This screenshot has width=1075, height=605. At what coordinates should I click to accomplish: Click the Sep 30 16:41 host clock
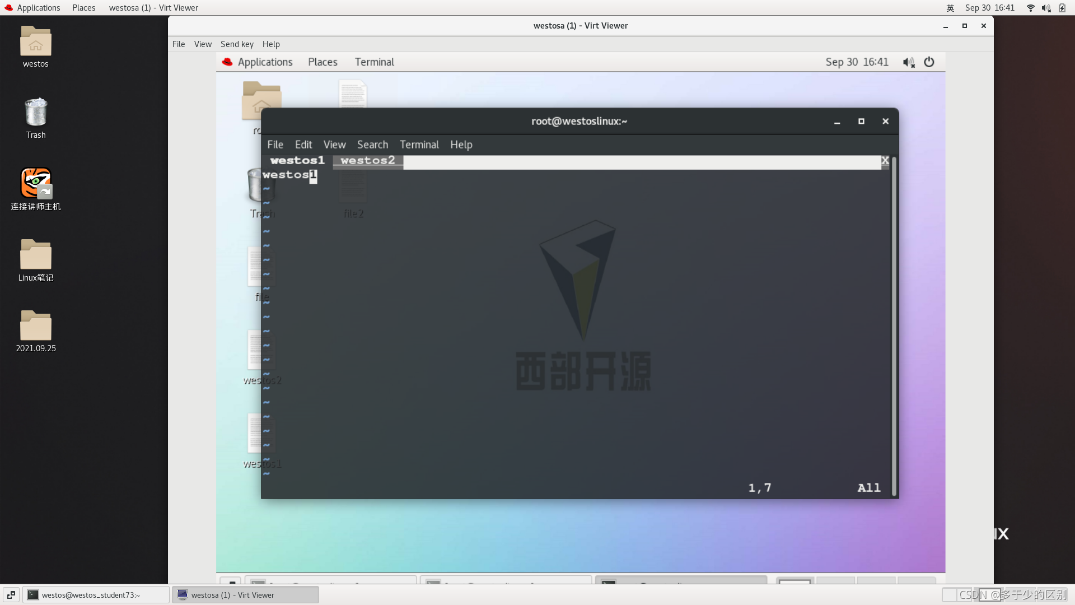(x=989, y=8)
